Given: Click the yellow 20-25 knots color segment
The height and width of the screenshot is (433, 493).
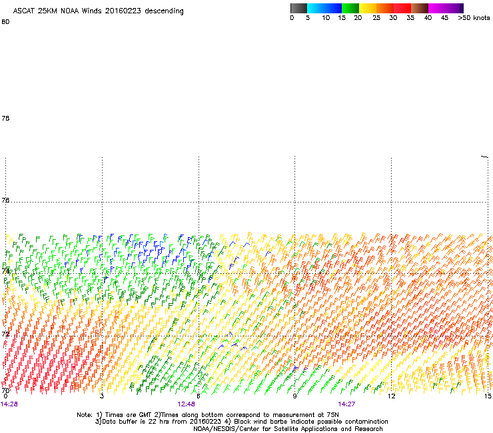Looking at the screenshot, I should tap(368, 8).
